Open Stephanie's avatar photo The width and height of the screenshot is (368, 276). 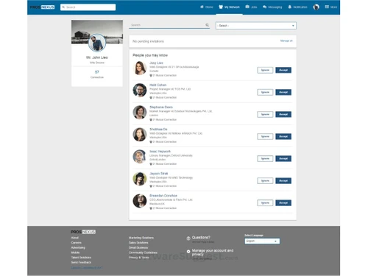140,112
